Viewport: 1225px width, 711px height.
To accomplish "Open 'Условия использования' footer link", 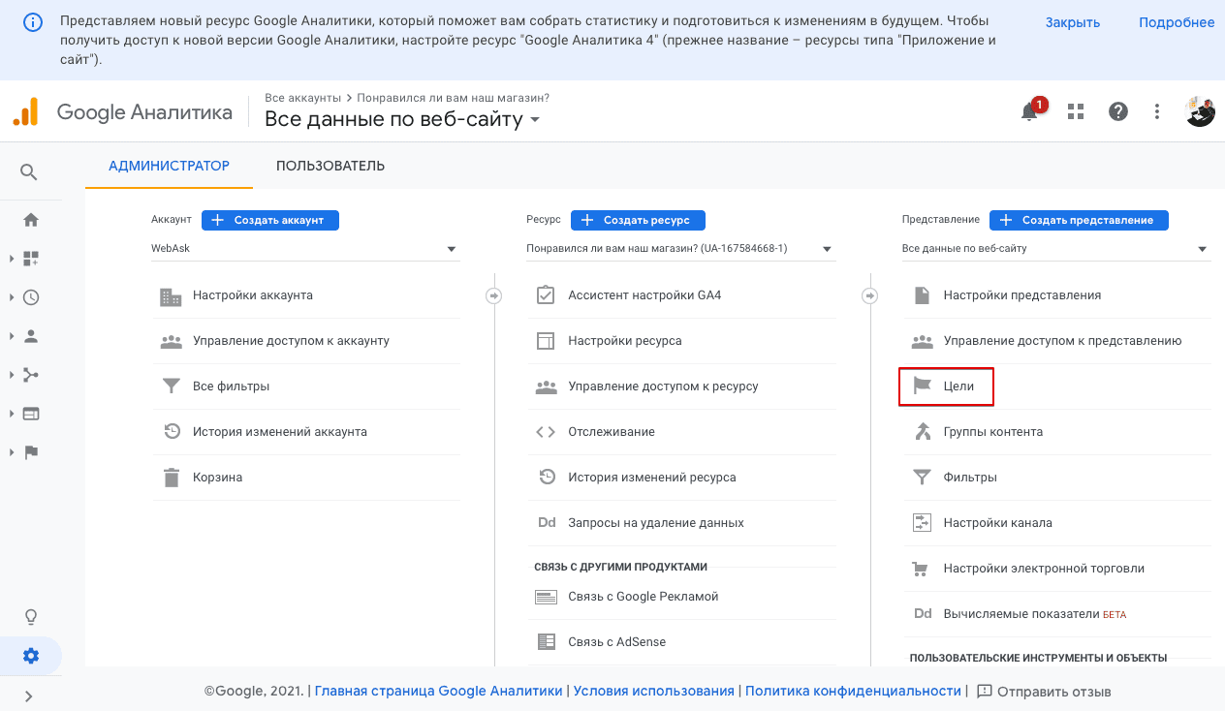I will pyautogui.click(x=654, y=692).
